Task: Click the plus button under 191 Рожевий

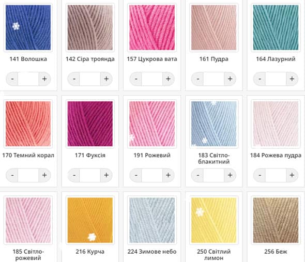Action: tap(168, 175)
